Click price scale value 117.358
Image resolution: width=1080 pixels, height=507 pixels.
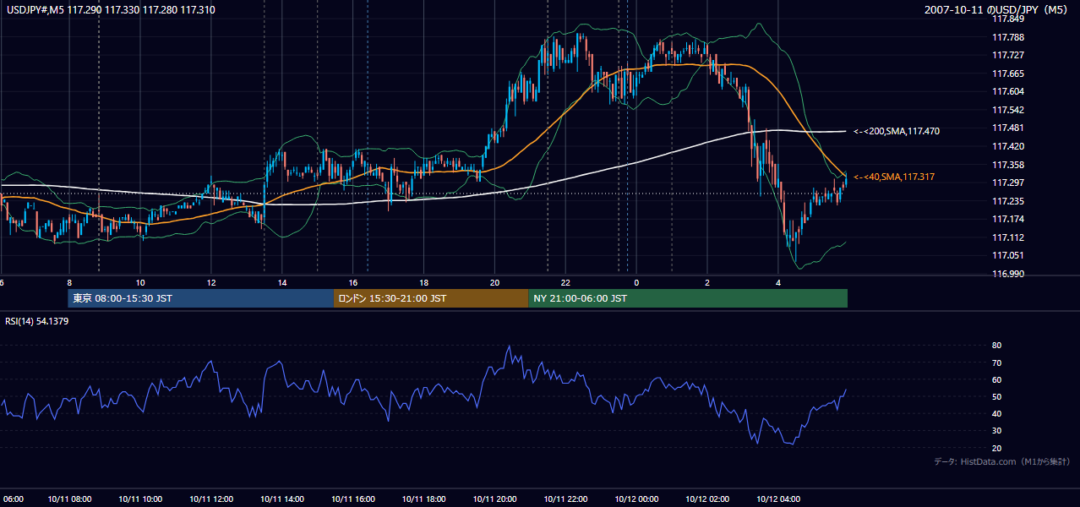point(1006,165)
